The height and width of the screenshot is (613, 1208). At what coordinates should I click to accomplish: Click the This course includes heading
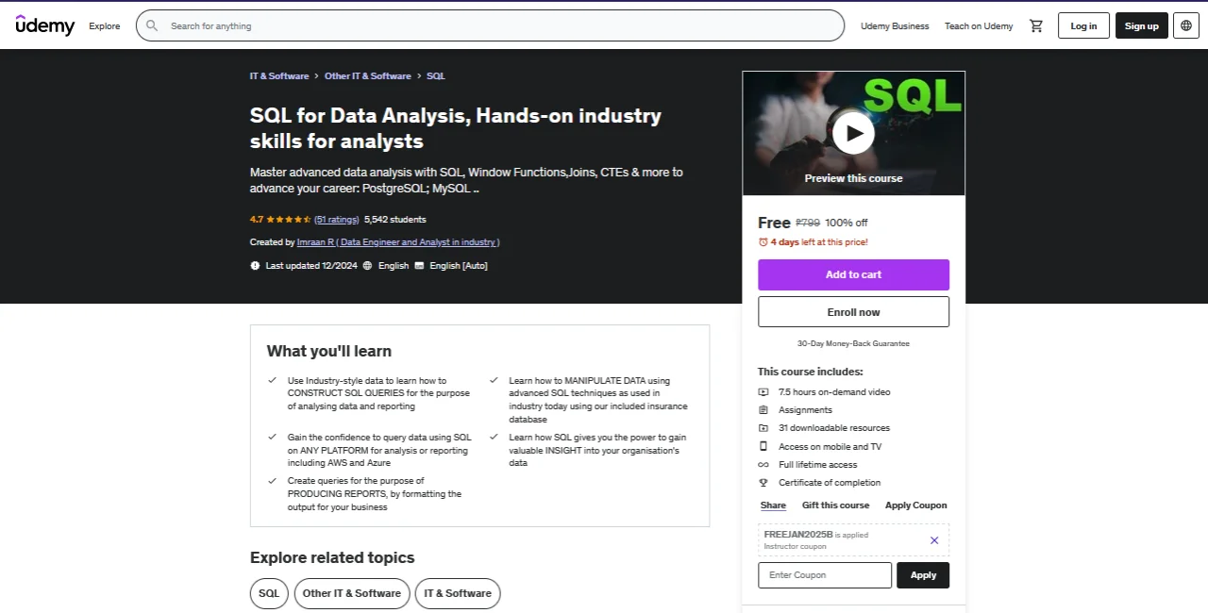point(810,373)
